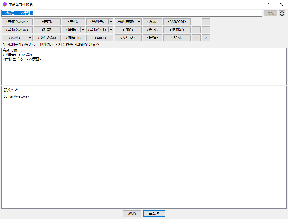This screenshot has width=288, height=219.
Task: Insert the <标题> tag button
Action: pyautogui.click(x=47, y=30)
